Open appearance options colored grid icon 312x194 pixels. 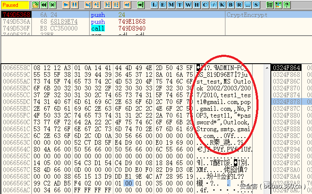278,5
